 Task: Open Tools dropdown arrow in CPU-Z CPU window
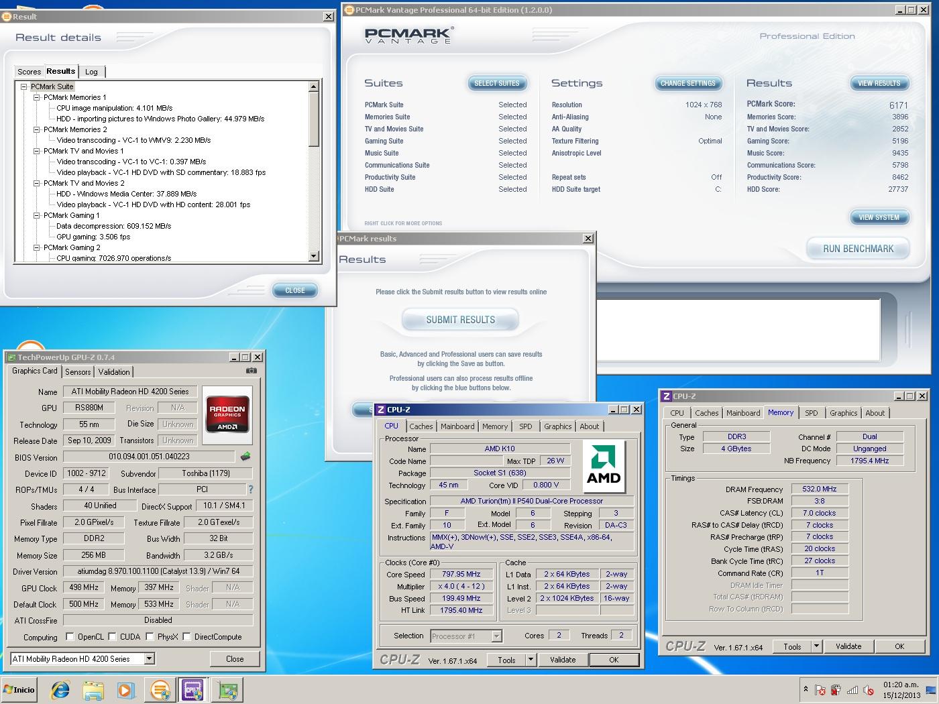coord(531,660)
